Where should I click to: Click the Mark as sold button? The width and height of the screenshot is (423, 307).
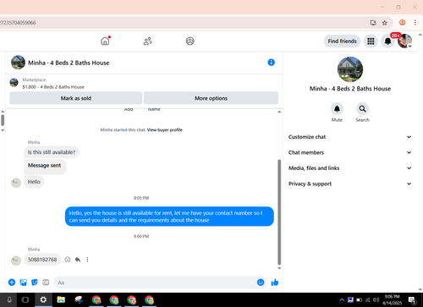click(x=76, y=98)
